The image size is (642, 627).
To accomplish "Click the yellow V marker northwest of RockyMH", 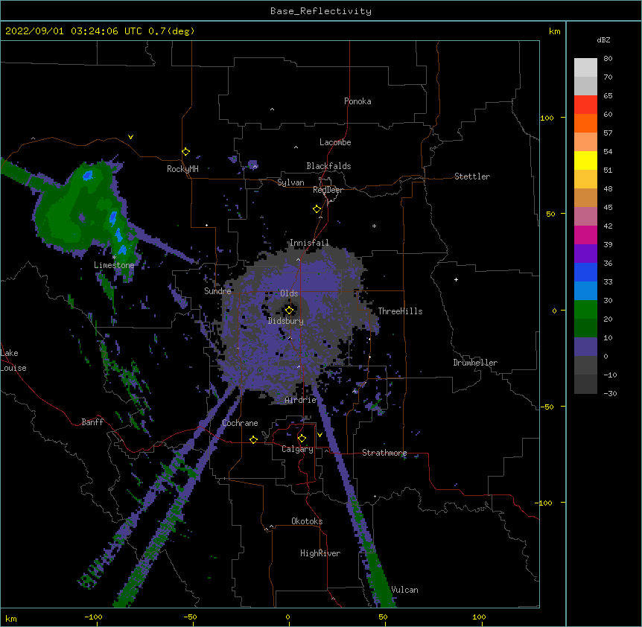I will (x=130, y=137).
